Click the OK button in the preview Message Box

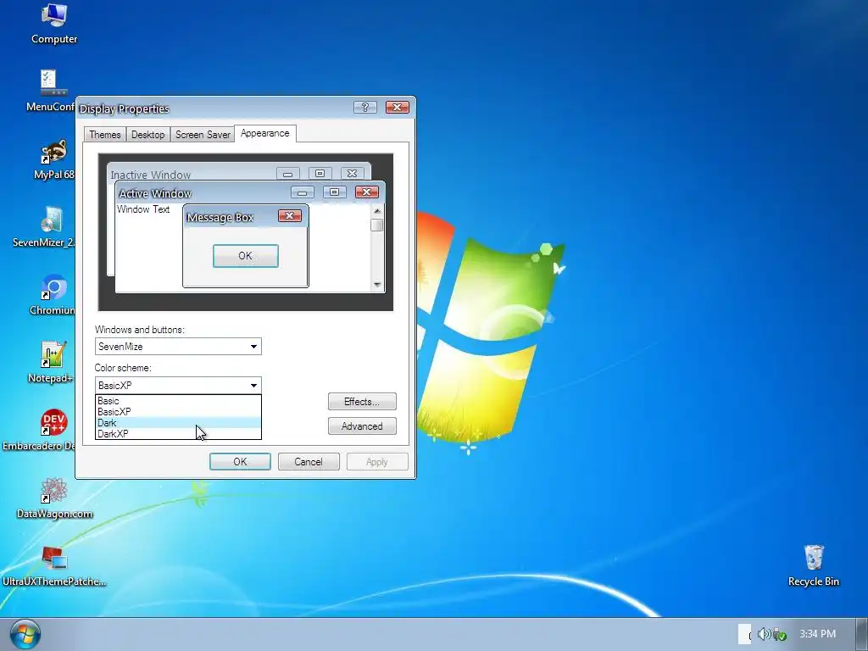point(246,256)
